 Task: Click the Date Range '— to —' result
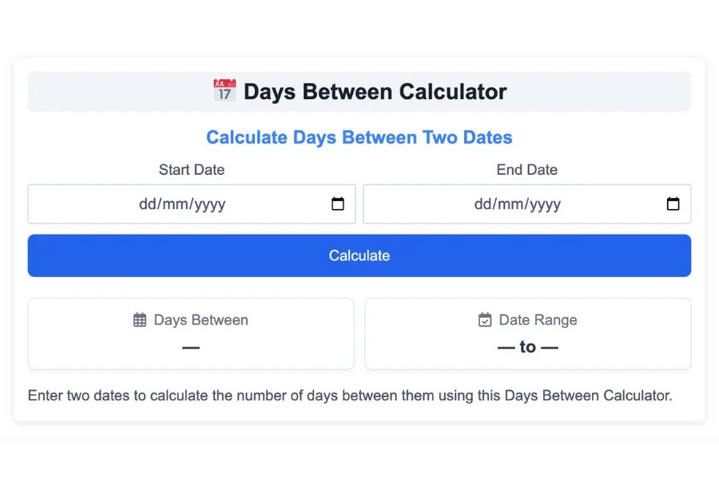[527, 347]
